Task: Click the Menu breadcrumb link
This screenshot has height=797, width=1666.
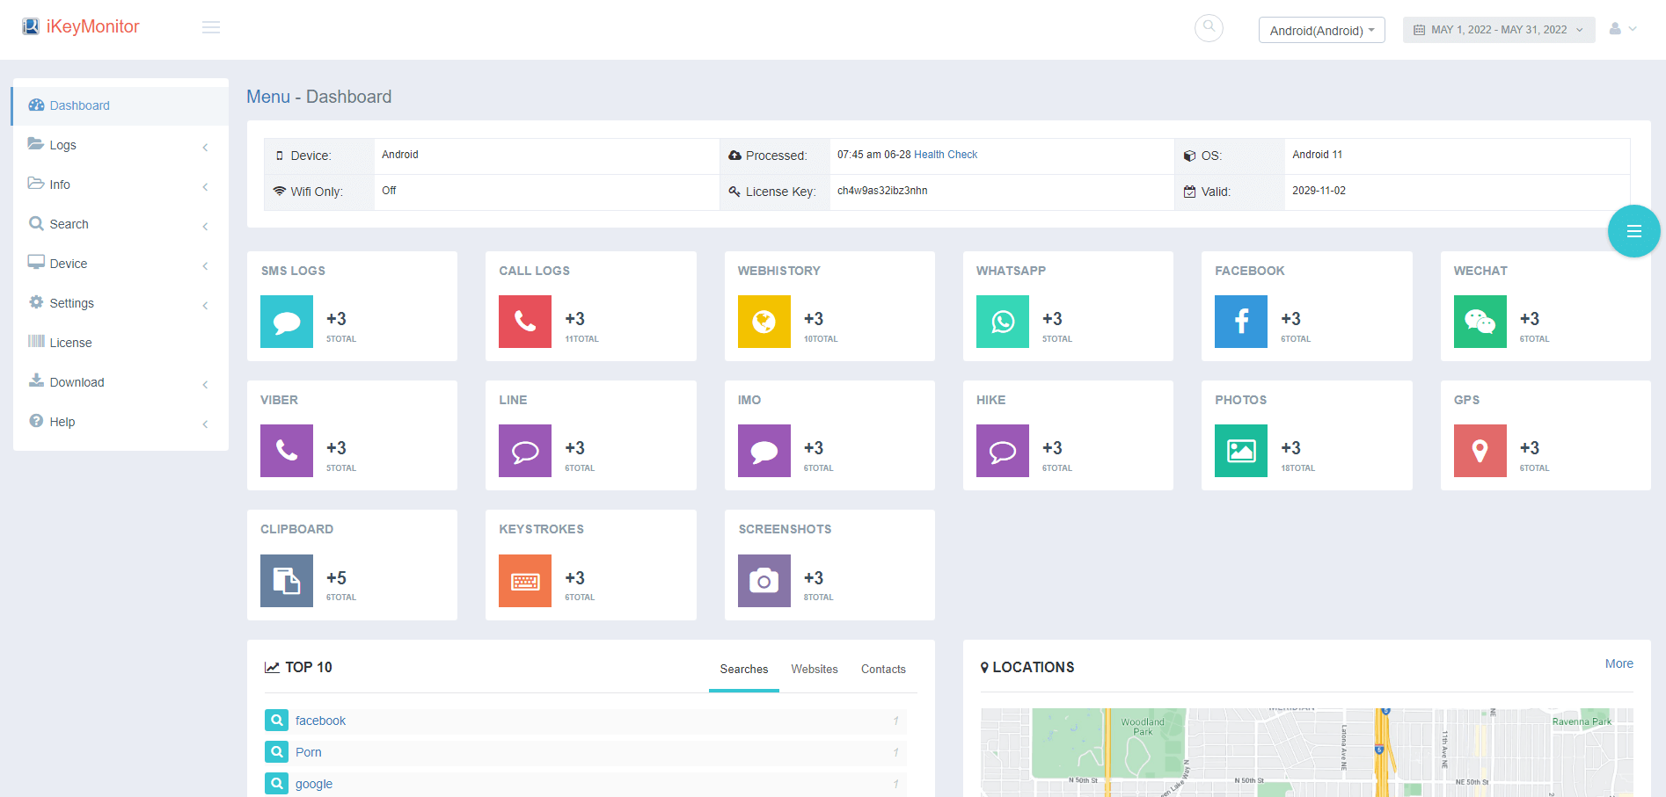Action: click(268, 97)
